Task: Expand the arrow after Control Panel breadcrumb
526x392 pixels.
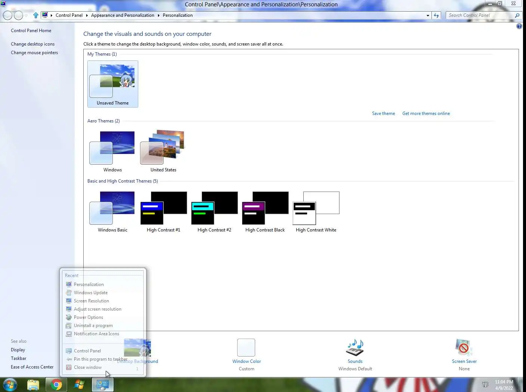Action: (87, 15)
